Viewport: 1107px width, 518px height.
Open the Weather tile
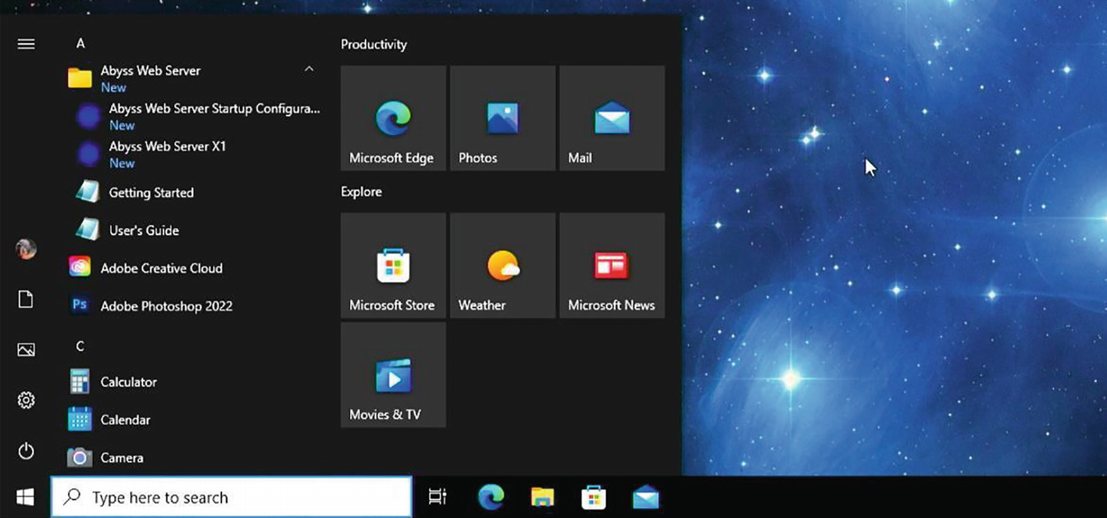pyautogui.click(x=502, y=266)
